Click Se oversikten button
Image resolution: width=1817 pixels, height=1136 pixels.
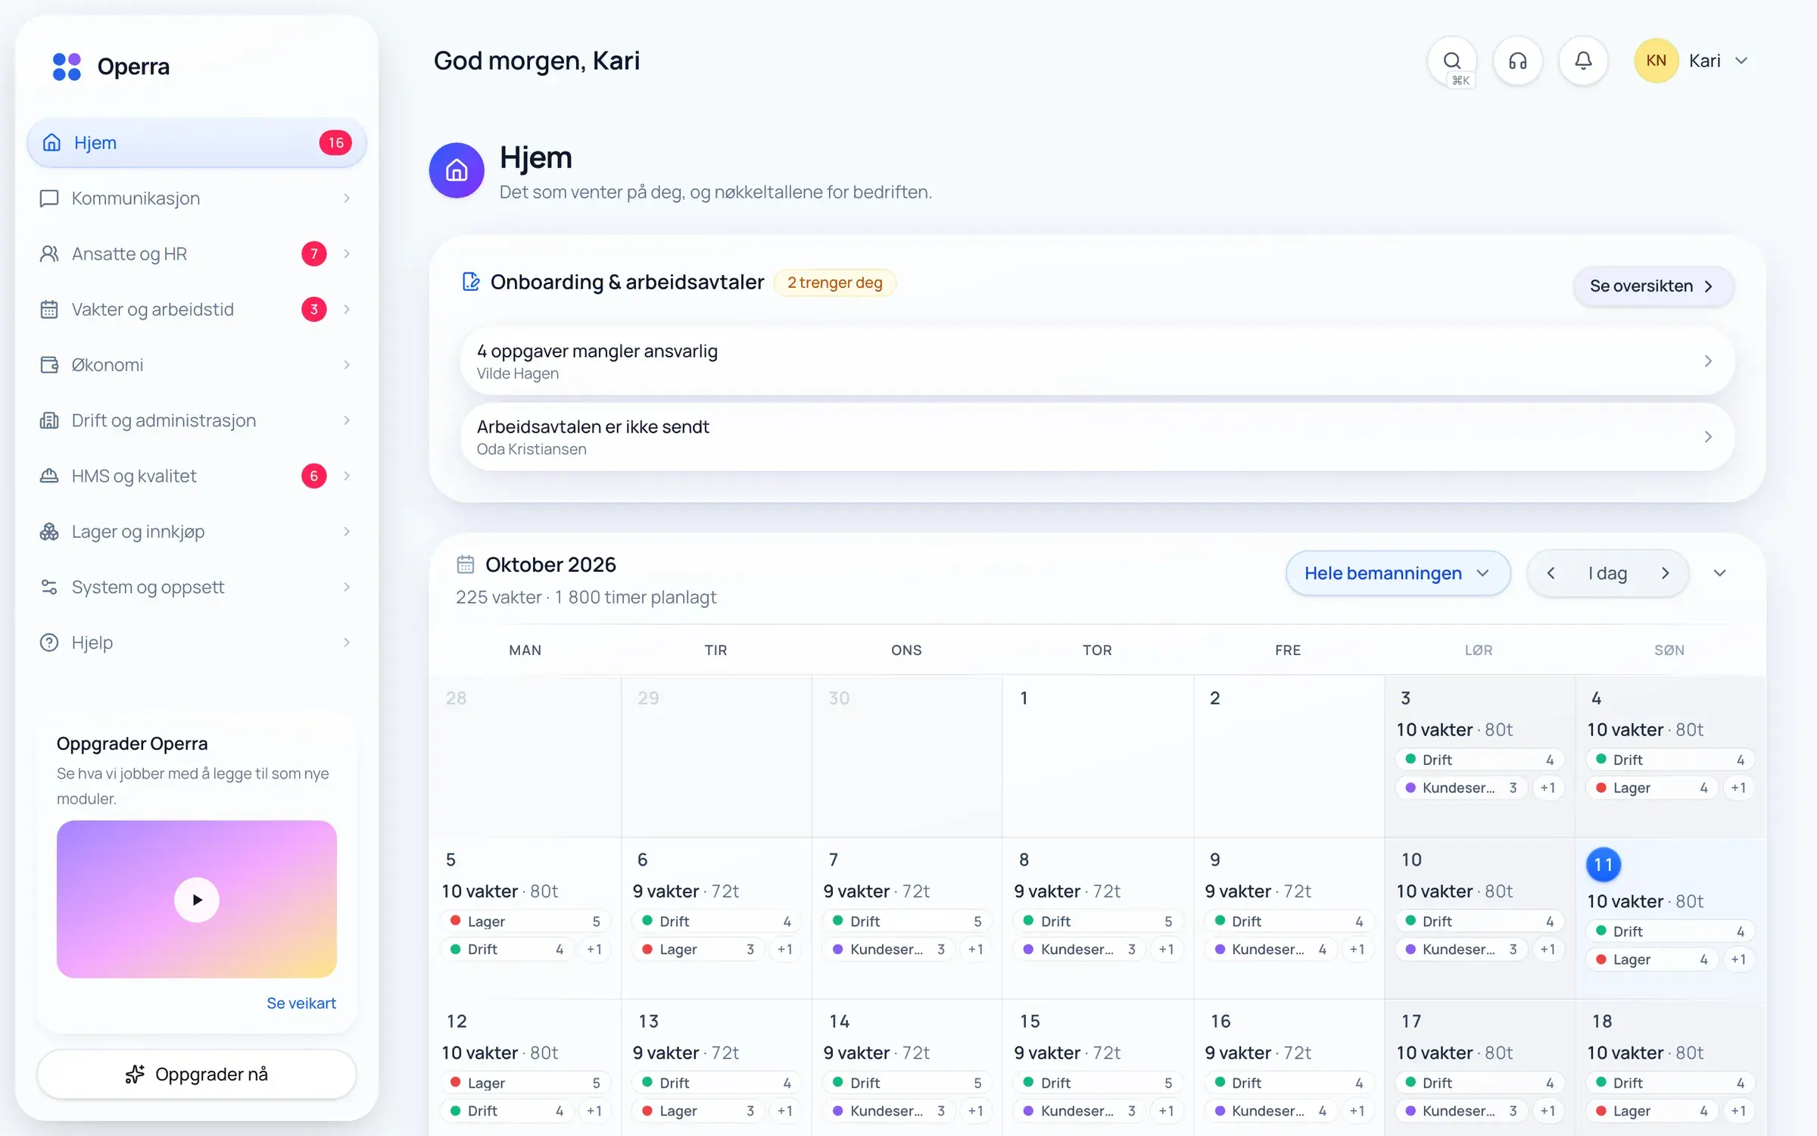[1653, 286]
